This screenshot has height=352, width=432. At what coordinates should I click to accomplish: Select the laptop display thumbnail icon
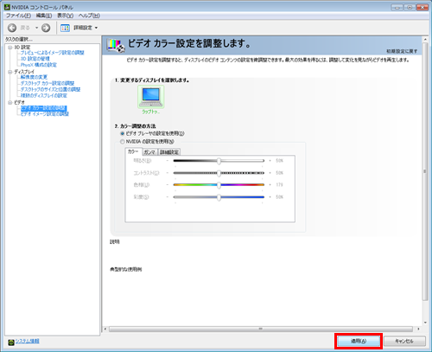pyautogui.click(x=151, y=96)
